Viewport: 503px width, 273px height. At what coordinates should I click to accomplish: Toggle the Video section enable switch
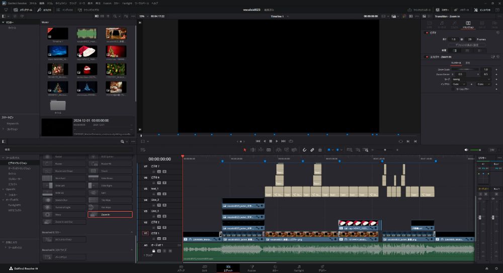(427, 33)
